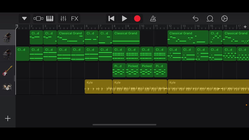
Task: Click bar 8 on the timeline ruler
Action: point(114,27)
